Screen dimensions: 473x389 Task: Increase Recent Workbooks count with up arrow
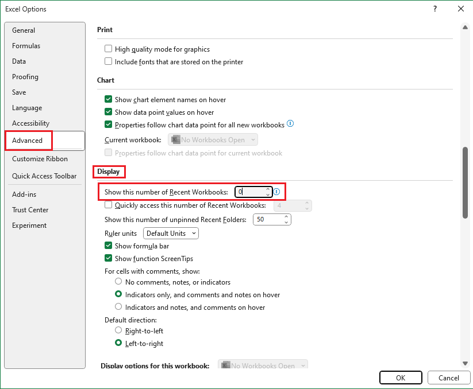(268, 189)
